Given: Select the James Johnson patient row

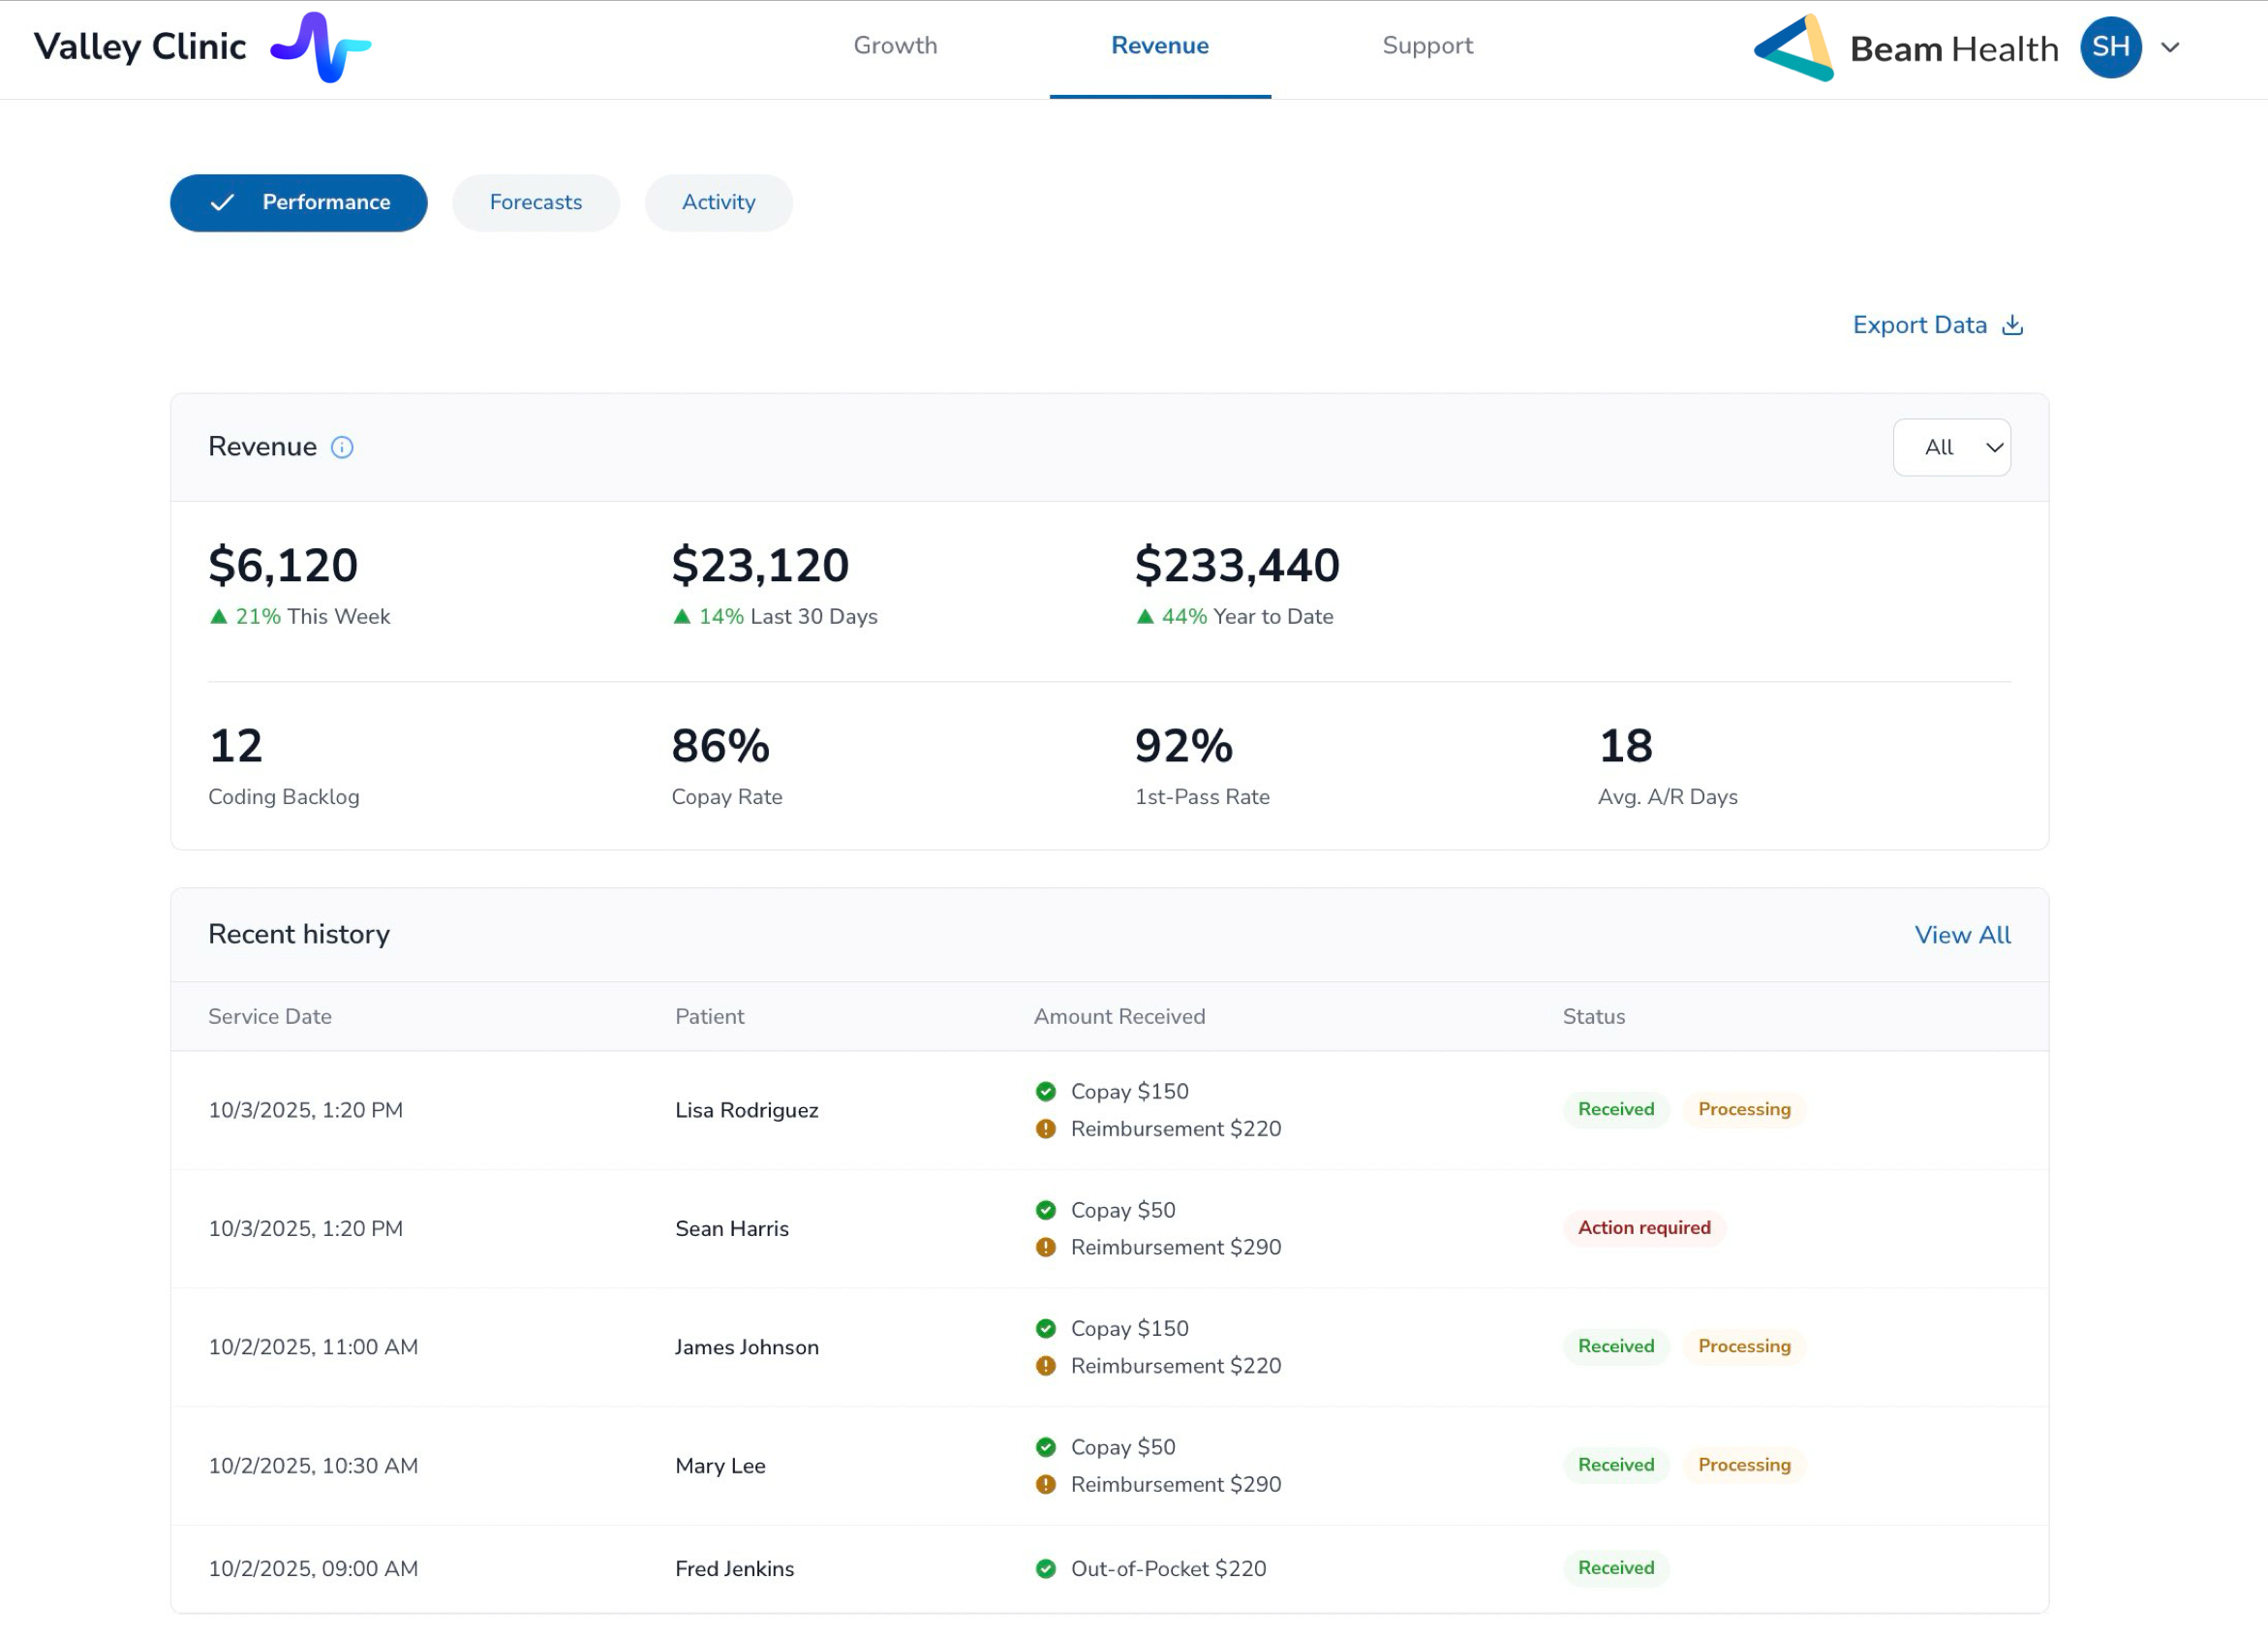Looking at the screenshot, I should (747, 1347).
